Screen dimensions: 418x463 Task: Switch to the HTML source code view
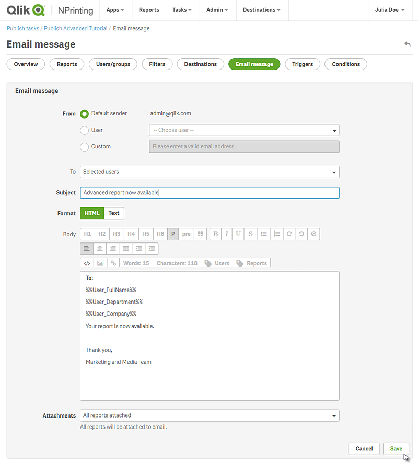[x=87, y=263]
